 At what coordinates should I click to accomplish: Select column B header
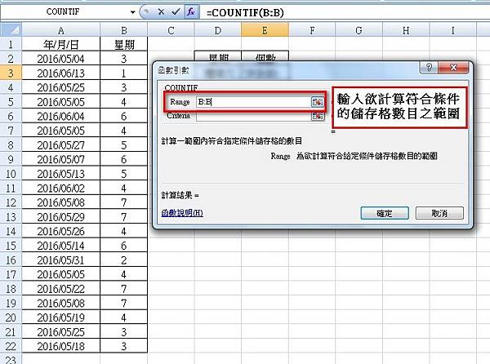tap(124, 30)
